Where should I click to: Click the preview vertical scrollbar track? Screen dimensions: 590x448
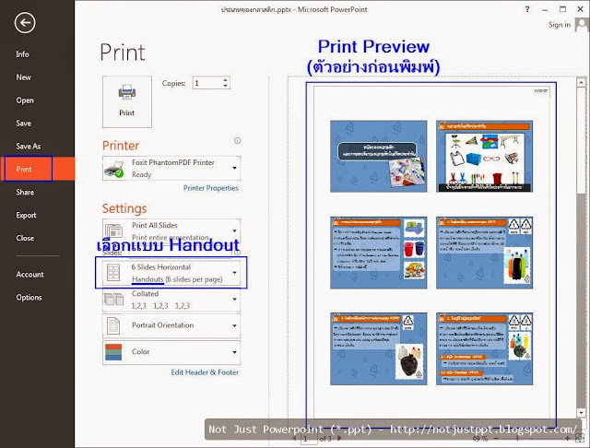[581, 301]
